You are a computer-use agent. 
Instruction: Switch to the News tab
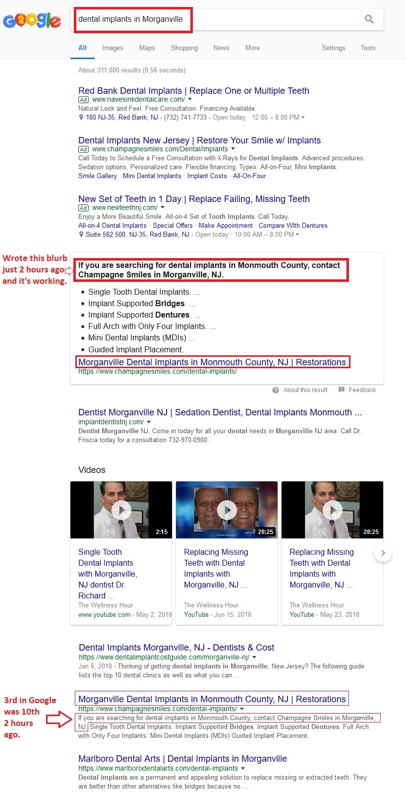pyautogui.click(x=221, y=48)
